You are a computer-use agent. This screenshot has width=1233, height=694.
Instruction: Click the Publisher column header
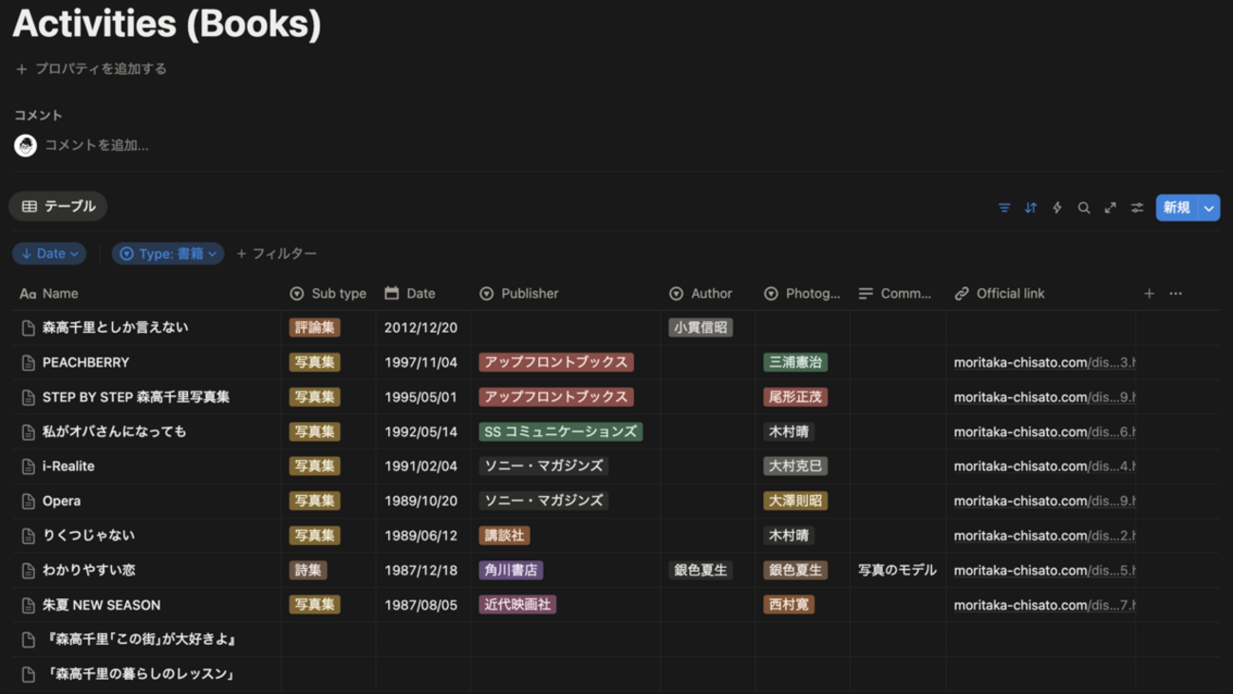(530, 294)
